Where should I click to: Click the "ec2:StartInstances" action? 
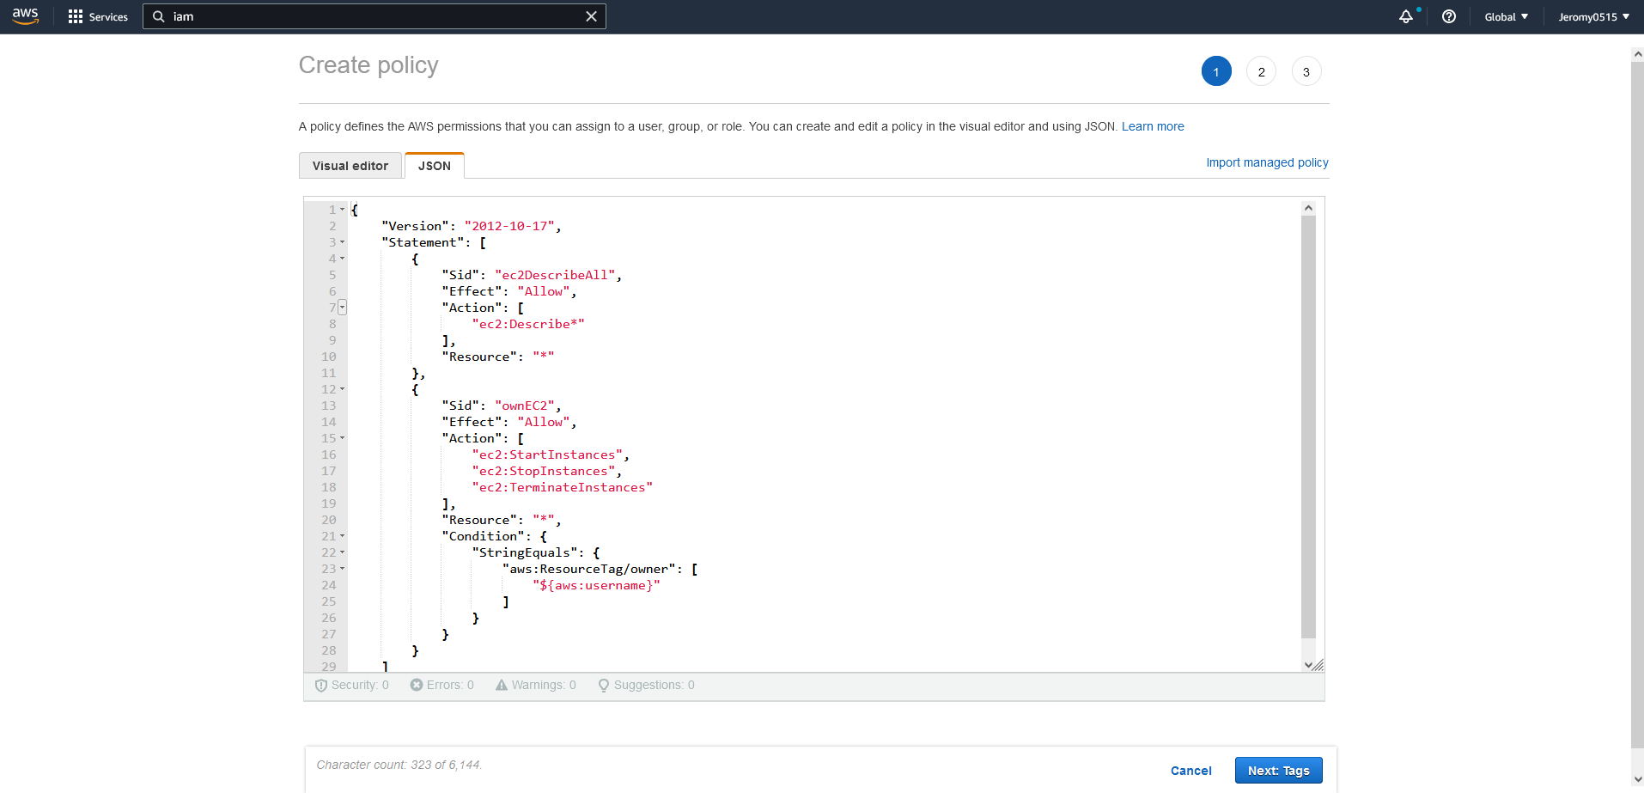coord(547,454)
